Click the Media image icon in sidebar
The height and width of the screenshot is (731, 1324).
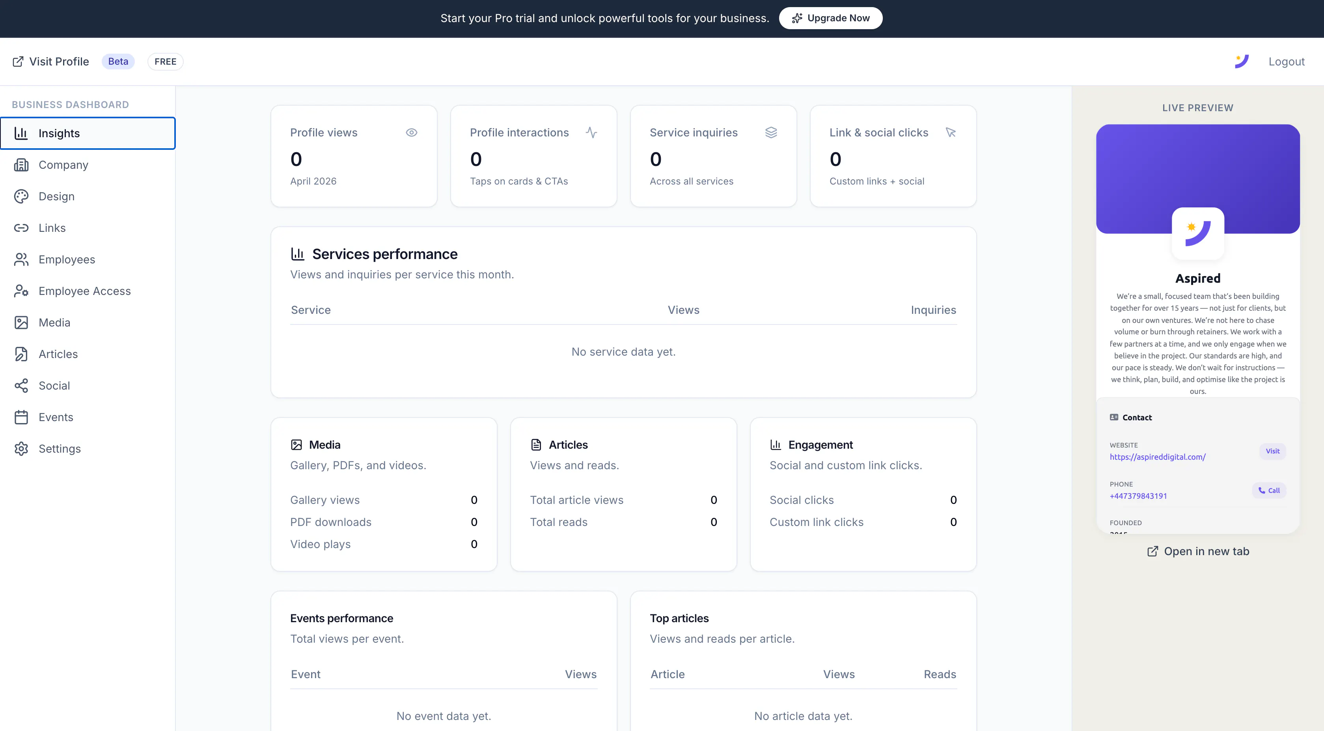pos(21,322)
